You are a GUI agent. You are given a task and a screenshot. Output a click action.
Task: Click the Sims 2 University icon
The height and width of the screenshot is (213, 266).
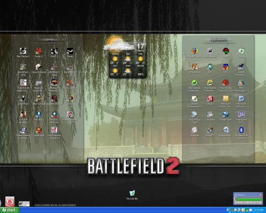tap(54, 114)
